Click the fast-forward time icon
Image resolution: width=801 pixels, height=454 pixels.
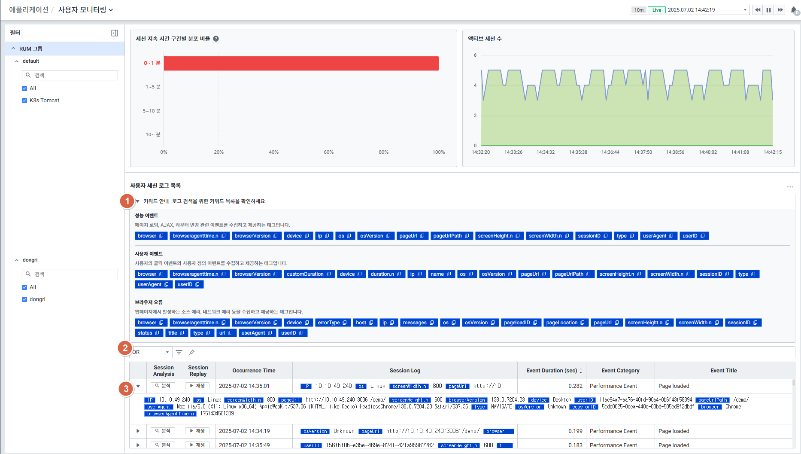pyautogui.click(x=780, y=10)
